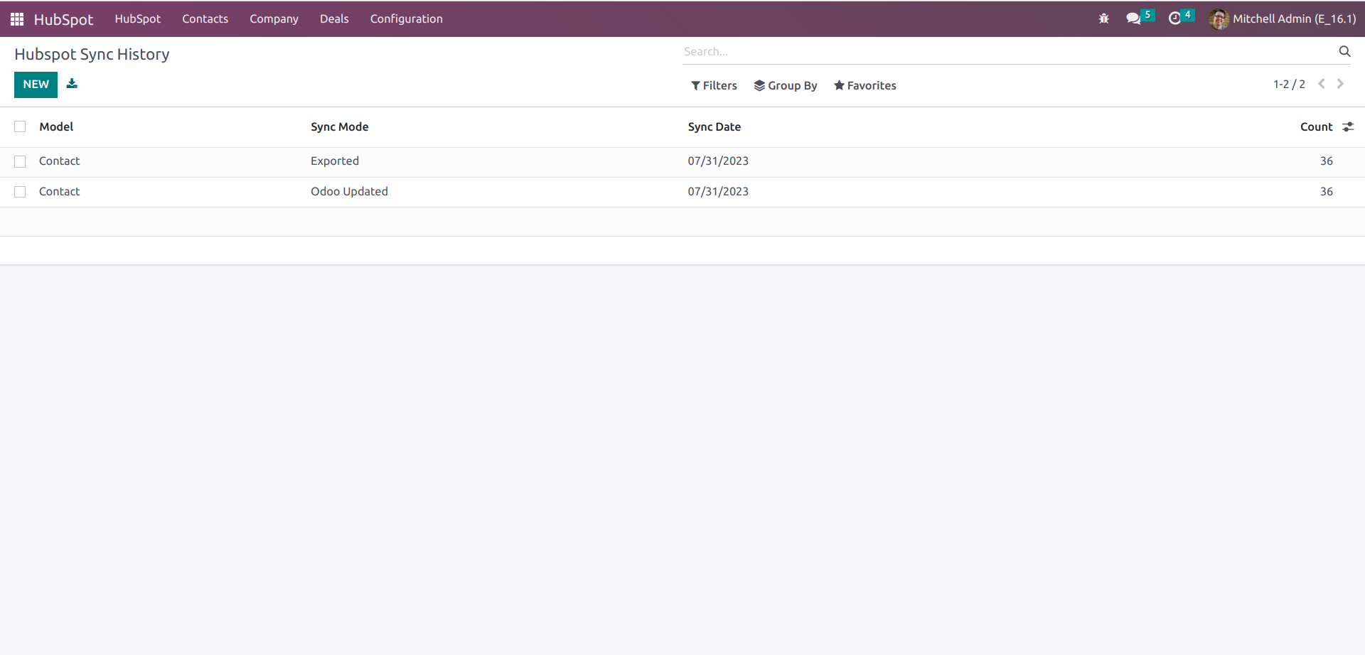1365x655 pixels.
Task: Expand the Favorites dropdown
Action: tap(864, 85)
